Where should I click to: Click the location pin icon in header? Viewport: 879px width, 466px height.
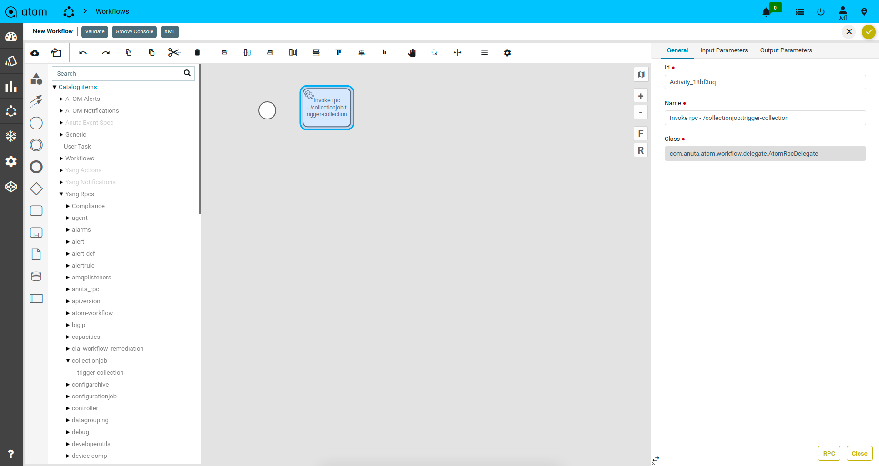click(x=864, y=12)
